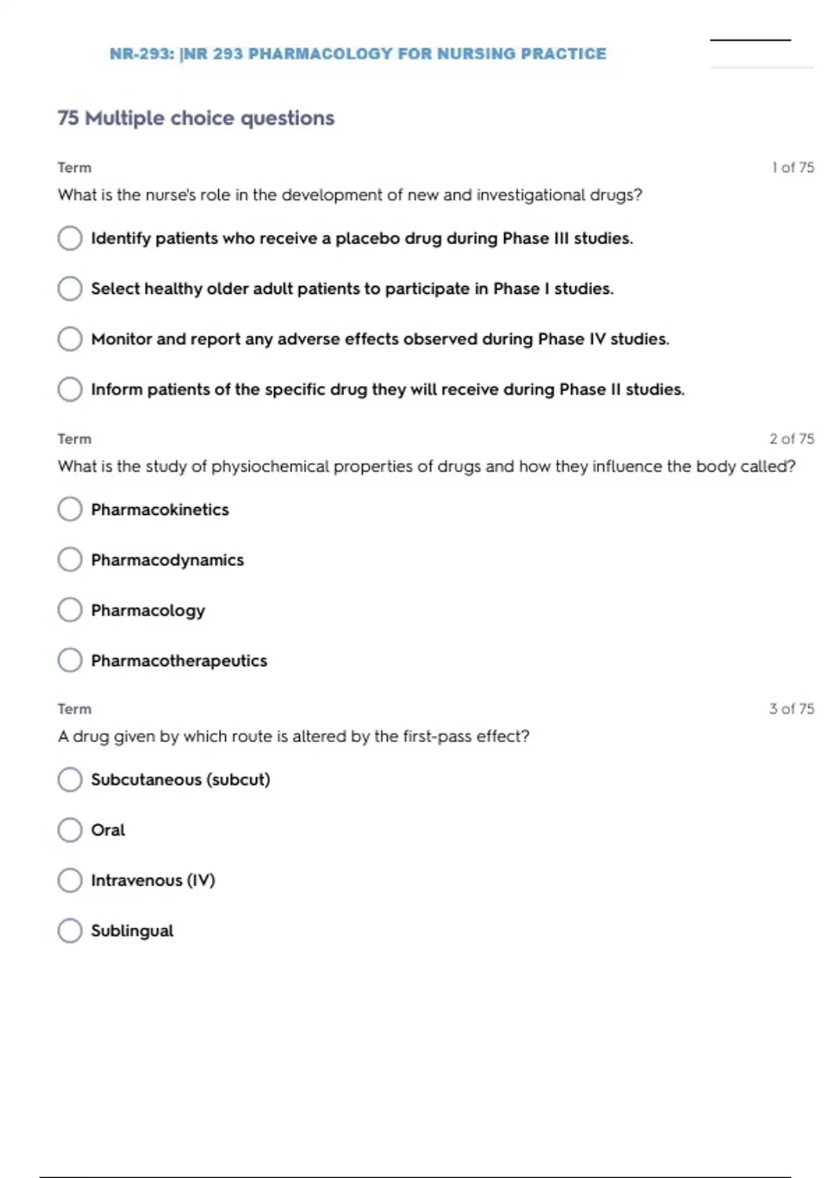
Task: Click the '2 of 75' question counter
Action: click(x=792, y=439)
